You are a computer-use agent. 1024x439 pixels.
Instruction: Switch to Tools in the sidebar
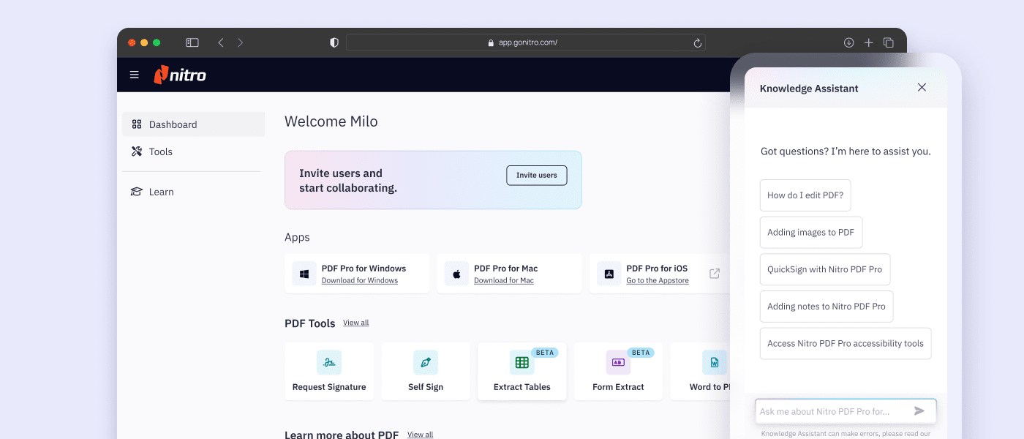point(160,151)
